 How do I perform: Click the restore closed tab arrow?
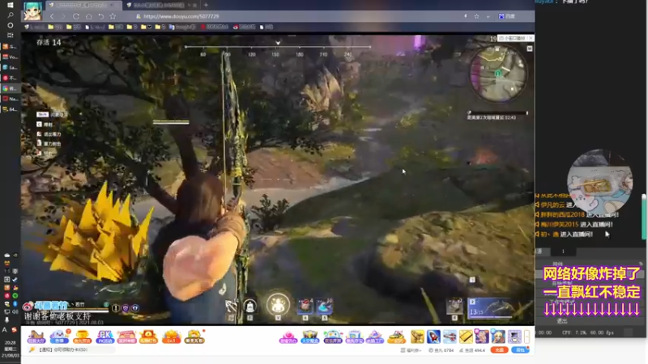100,16
